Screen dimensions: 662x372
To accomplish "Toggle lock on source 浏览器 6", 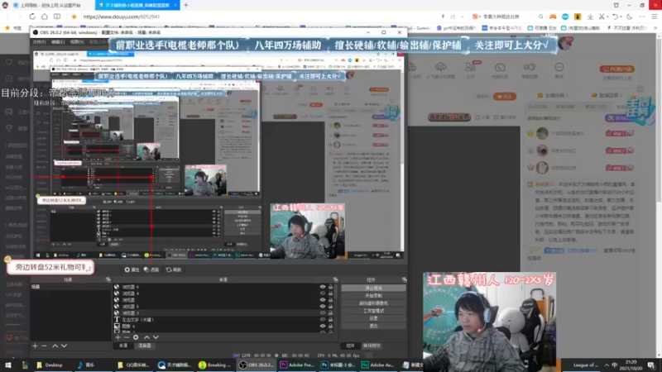I will click(330, 287).
